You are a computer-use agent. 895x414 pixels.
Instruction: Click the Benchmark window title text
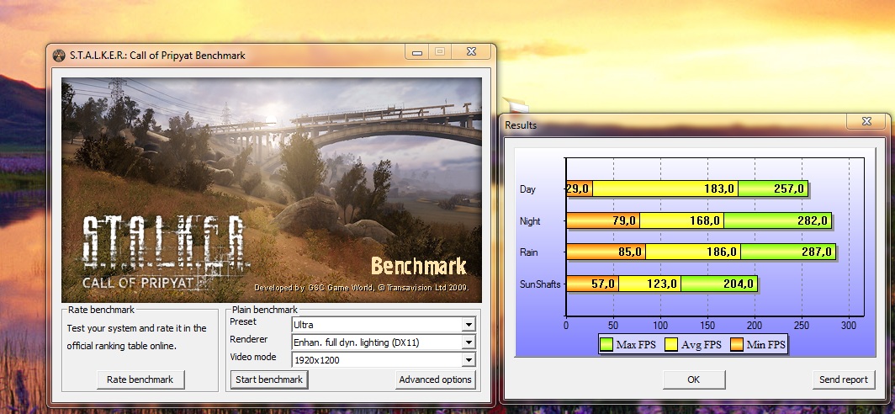pos(157,56)
